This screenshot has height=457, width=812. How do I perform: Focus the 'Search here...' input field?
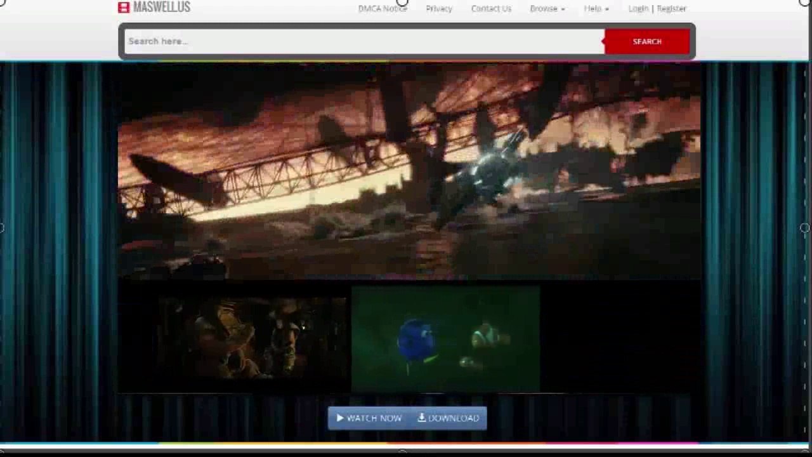click(x=364, y=41)
